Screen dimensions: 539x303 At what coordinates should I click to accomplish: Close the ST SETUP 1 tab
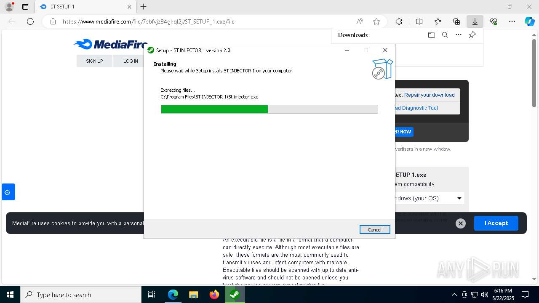click(x=129, y=7)
